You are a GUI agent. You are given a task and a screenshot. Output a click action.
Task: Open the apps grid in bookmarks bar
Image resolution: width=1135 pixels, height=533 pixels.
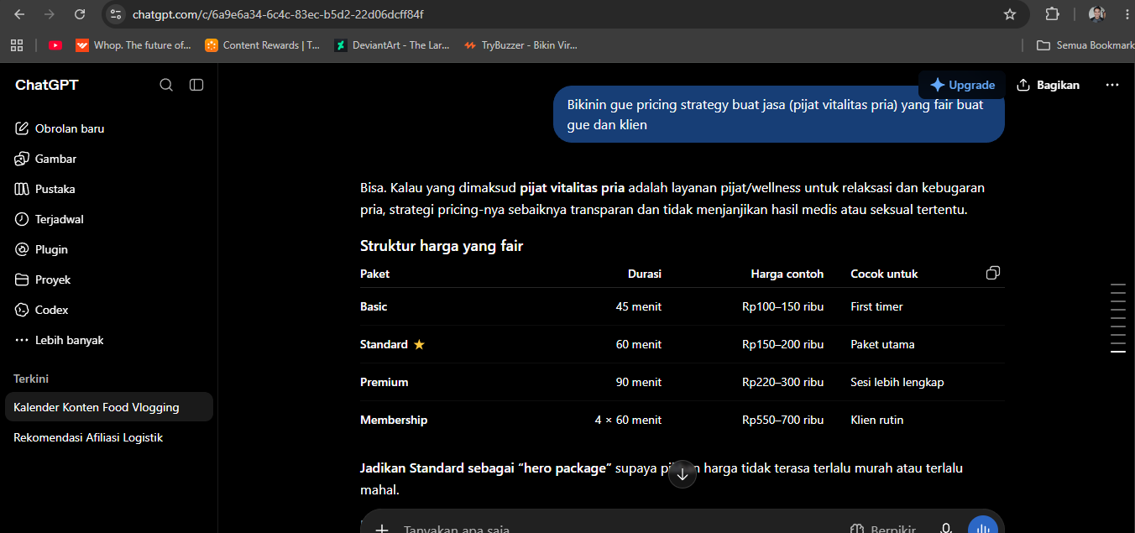coord(17,45)
